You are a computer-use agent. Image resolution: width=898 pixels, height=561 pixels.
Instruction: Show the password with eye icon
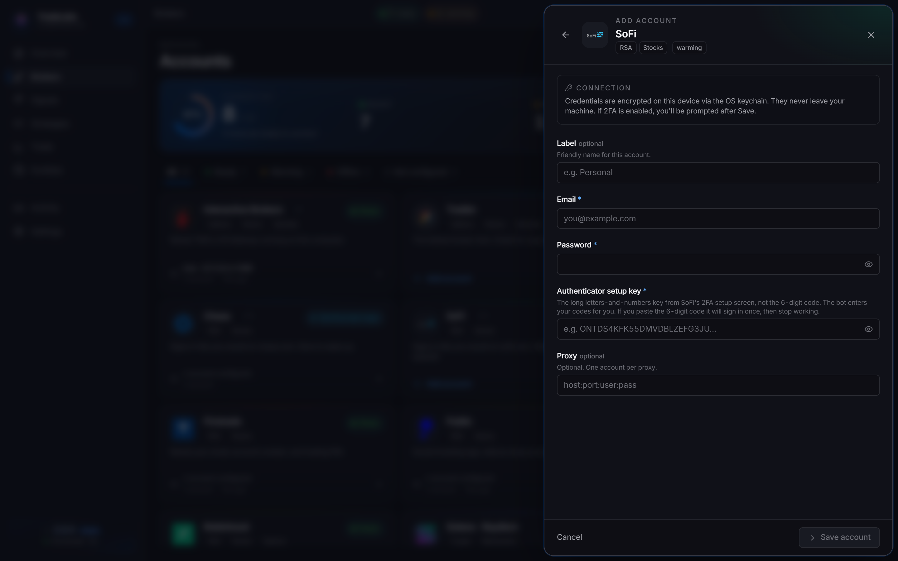(x=868, y=264)
